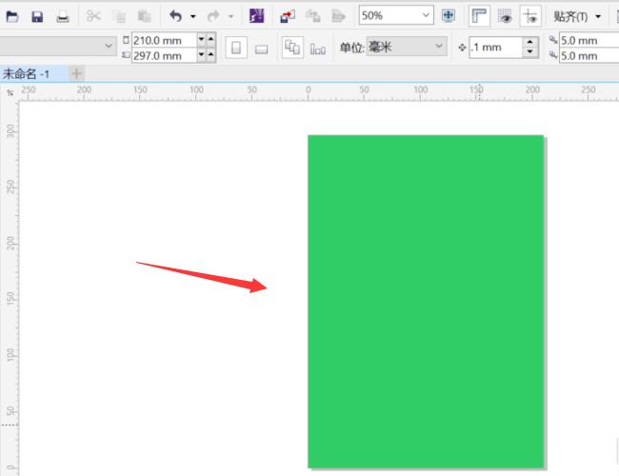The width and height of the screenshot is (619, 476).
Task: Click the import icon
Action: (288, 16)
